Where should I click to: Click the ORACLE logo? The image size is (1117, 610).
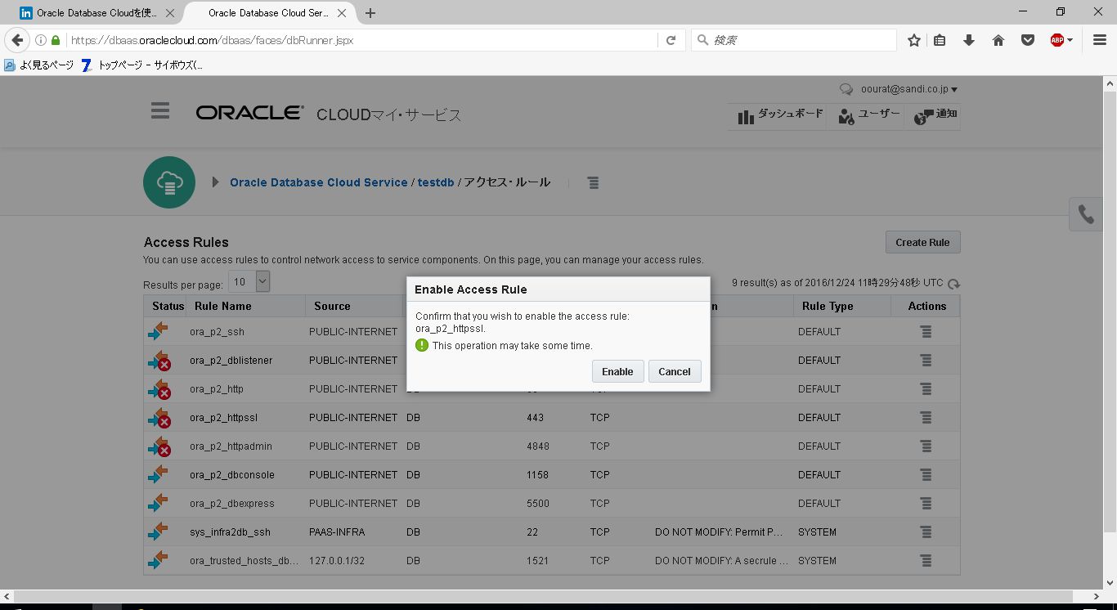(x=249, y=113)
